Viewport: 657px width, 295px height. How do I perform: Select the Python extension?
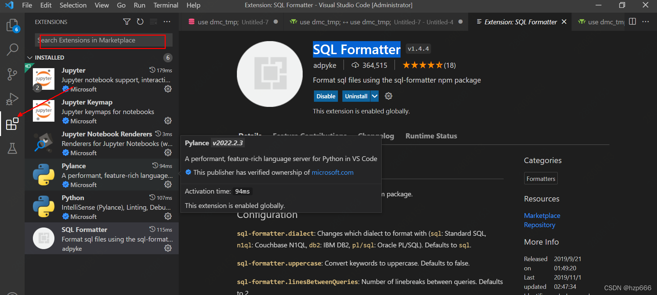tap(102, 207)
